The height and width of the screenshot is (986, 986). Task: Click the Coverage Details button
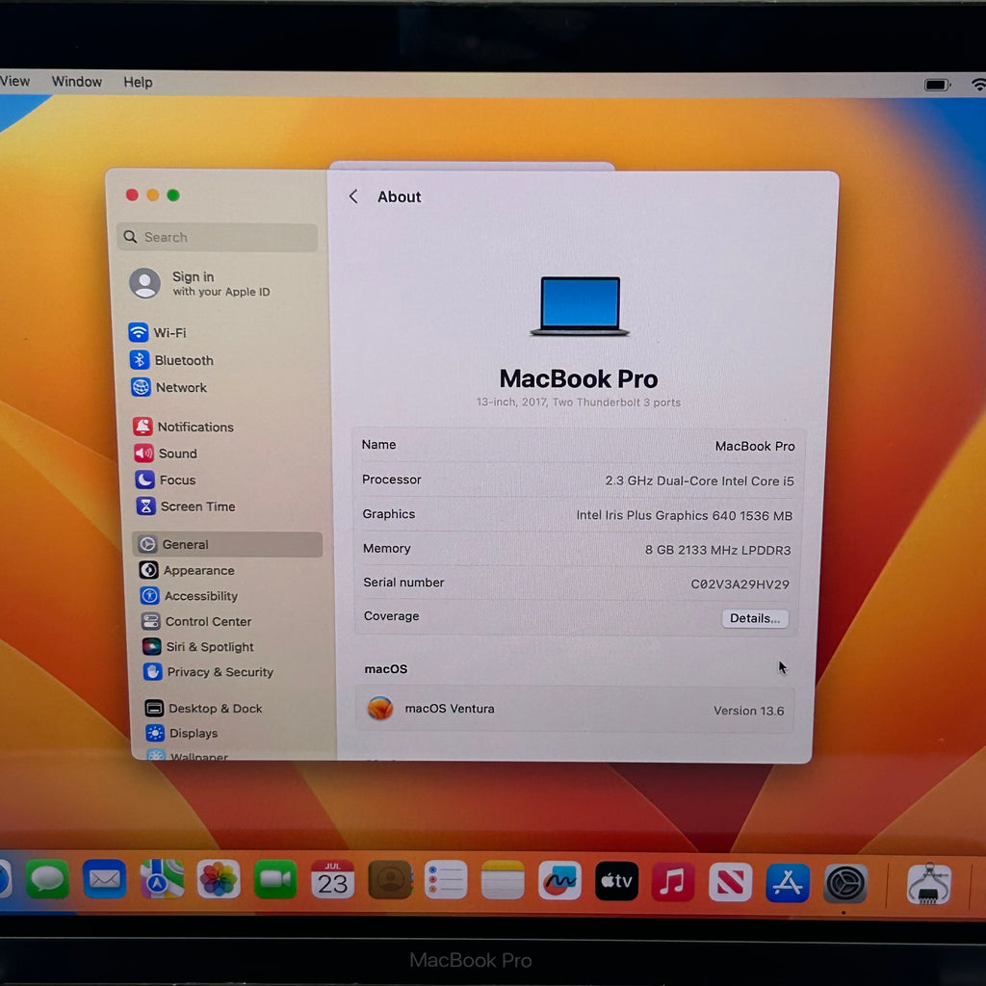click(x=755, y=618)
